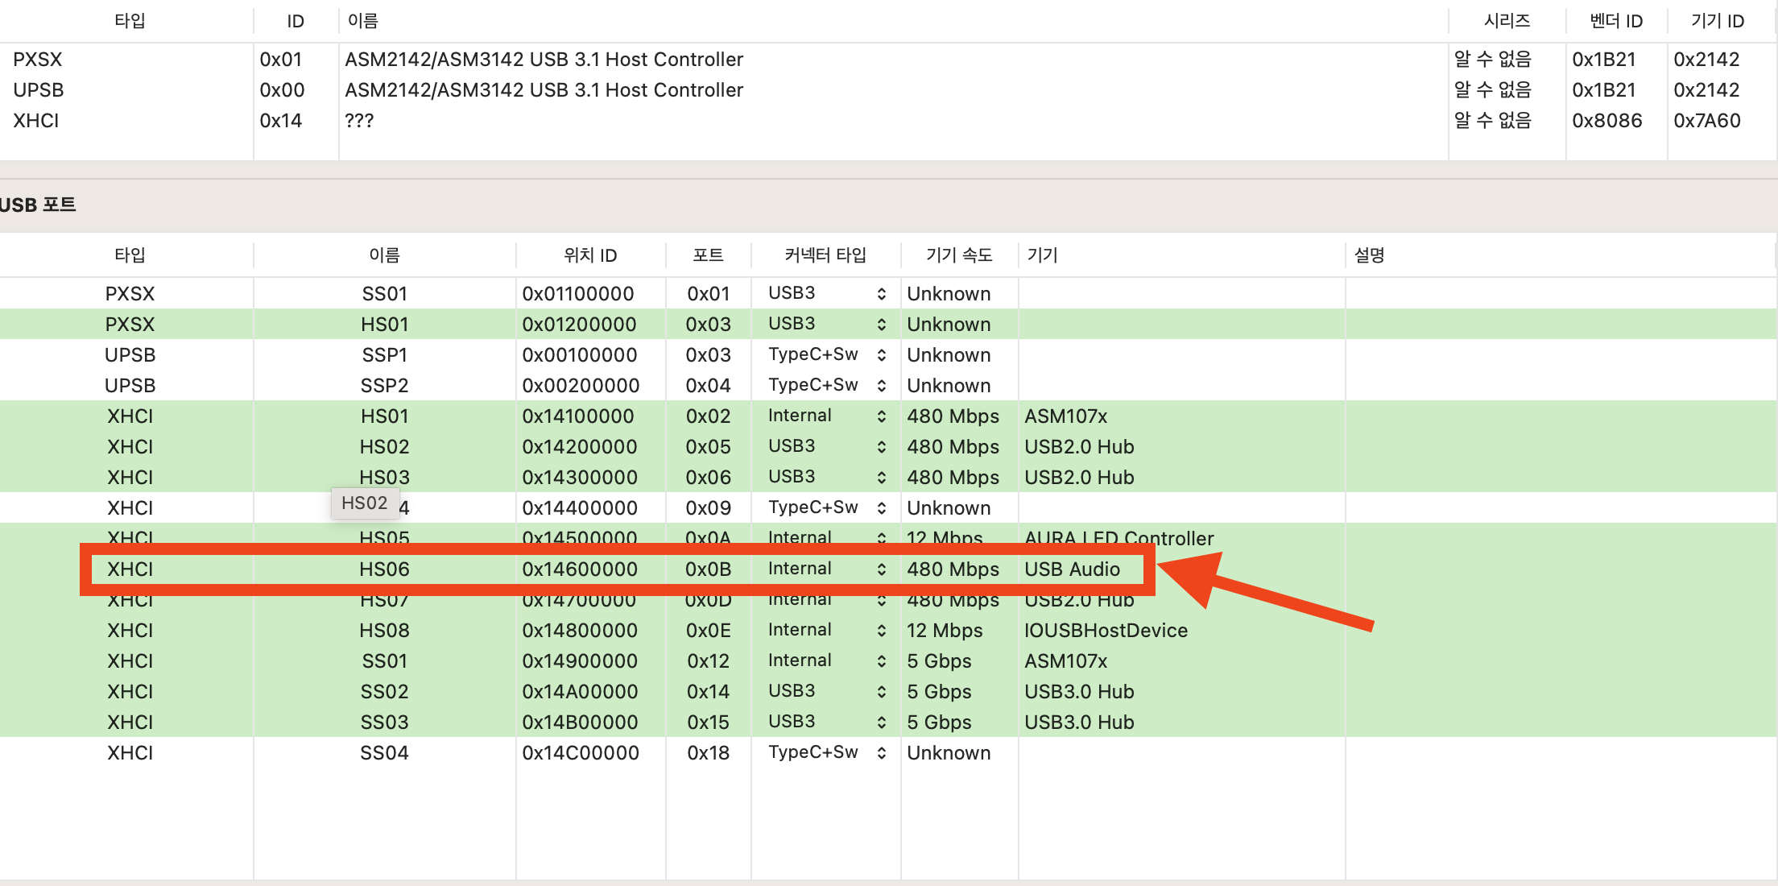This screenshot has width=1778, height=886.
Task: Select location ID 0x14A00000 cell
Action: click(x=580, y=692)
